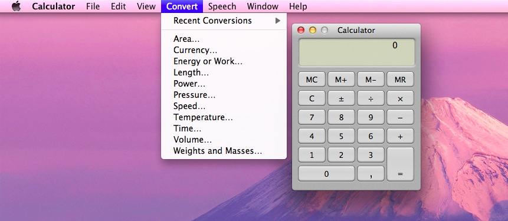The height and width of the screenshot is (221, 508).
Task: Choose Area conversion
Action: [x=224, y=39]
